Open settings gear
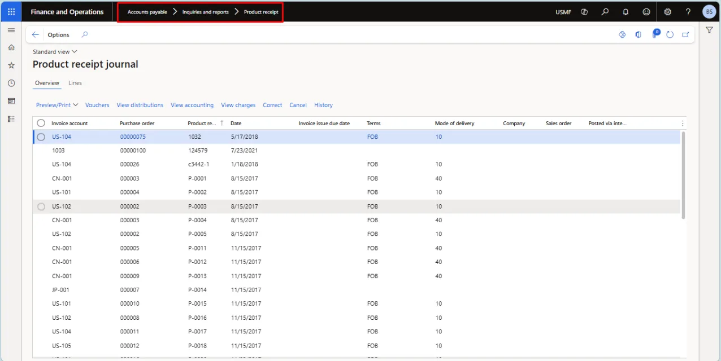Screen dimensions: 721x361 [668, 12]
